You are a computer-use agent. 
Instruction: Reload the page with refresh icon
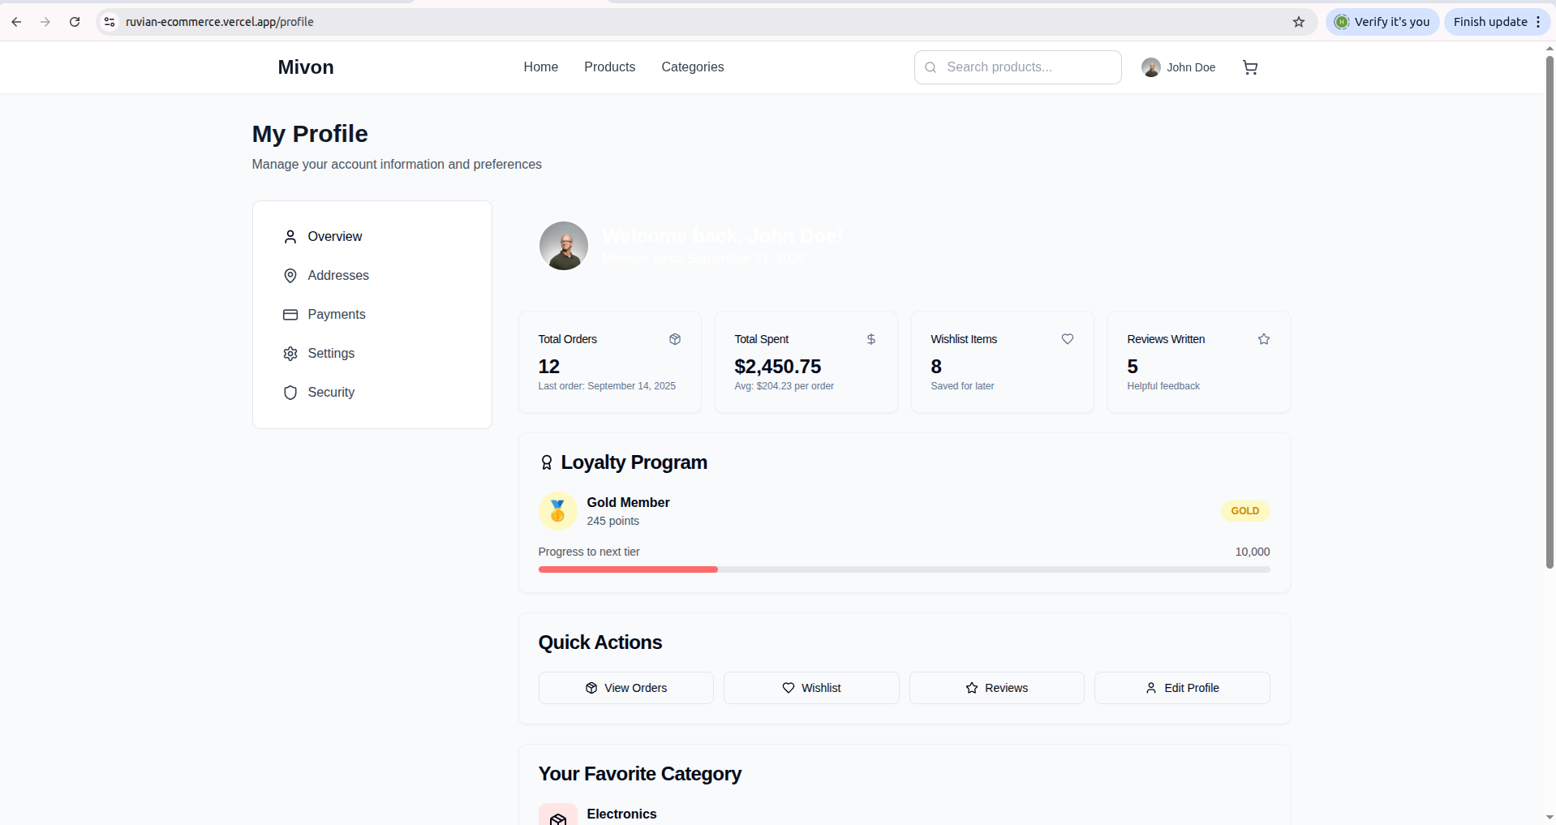75,22
